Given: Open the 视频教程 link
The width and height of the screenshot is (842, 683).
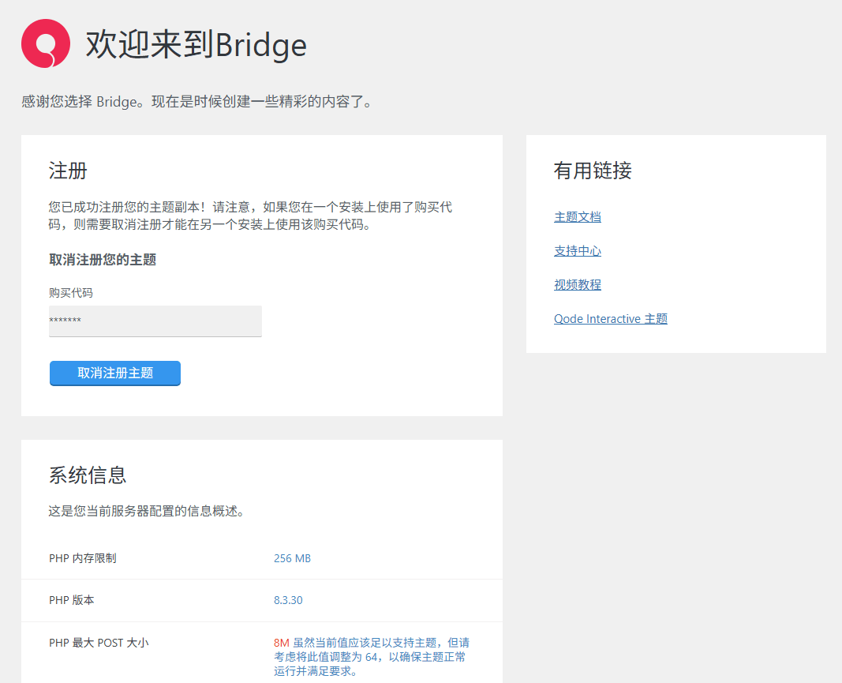Looking at the screenshot, I should click(x=578, y=285).
